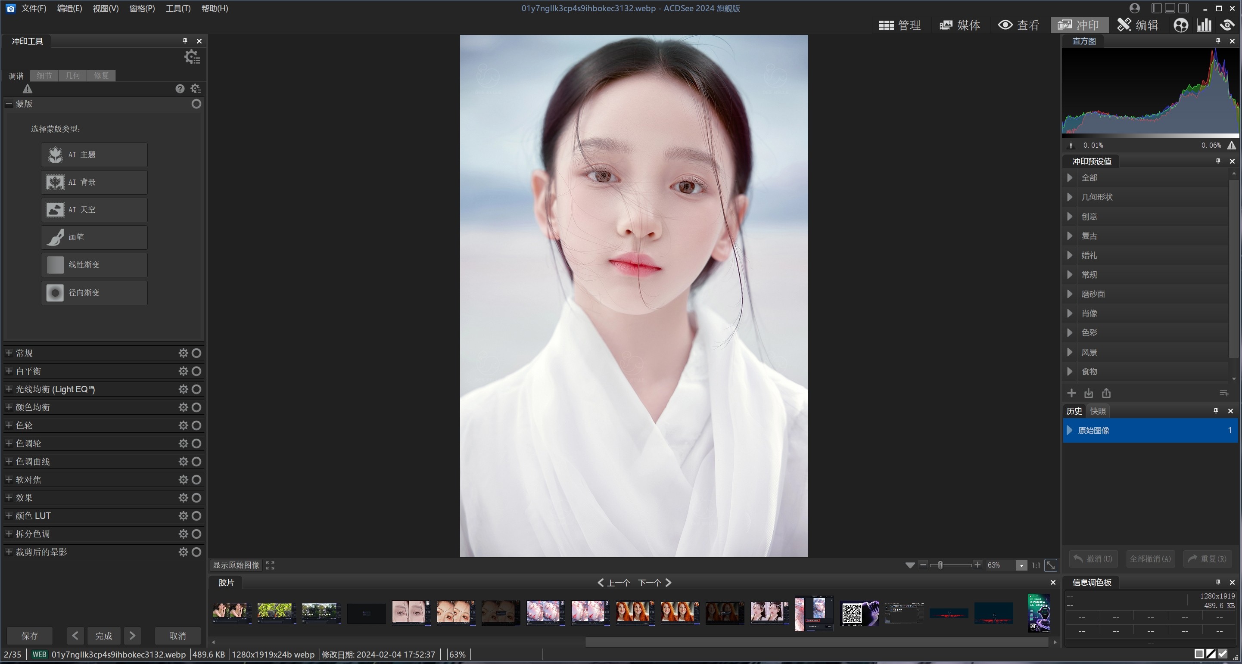1242x664 pixels.
Task: Pin the 直方图 histogram panel
Action: [1218, 41]
